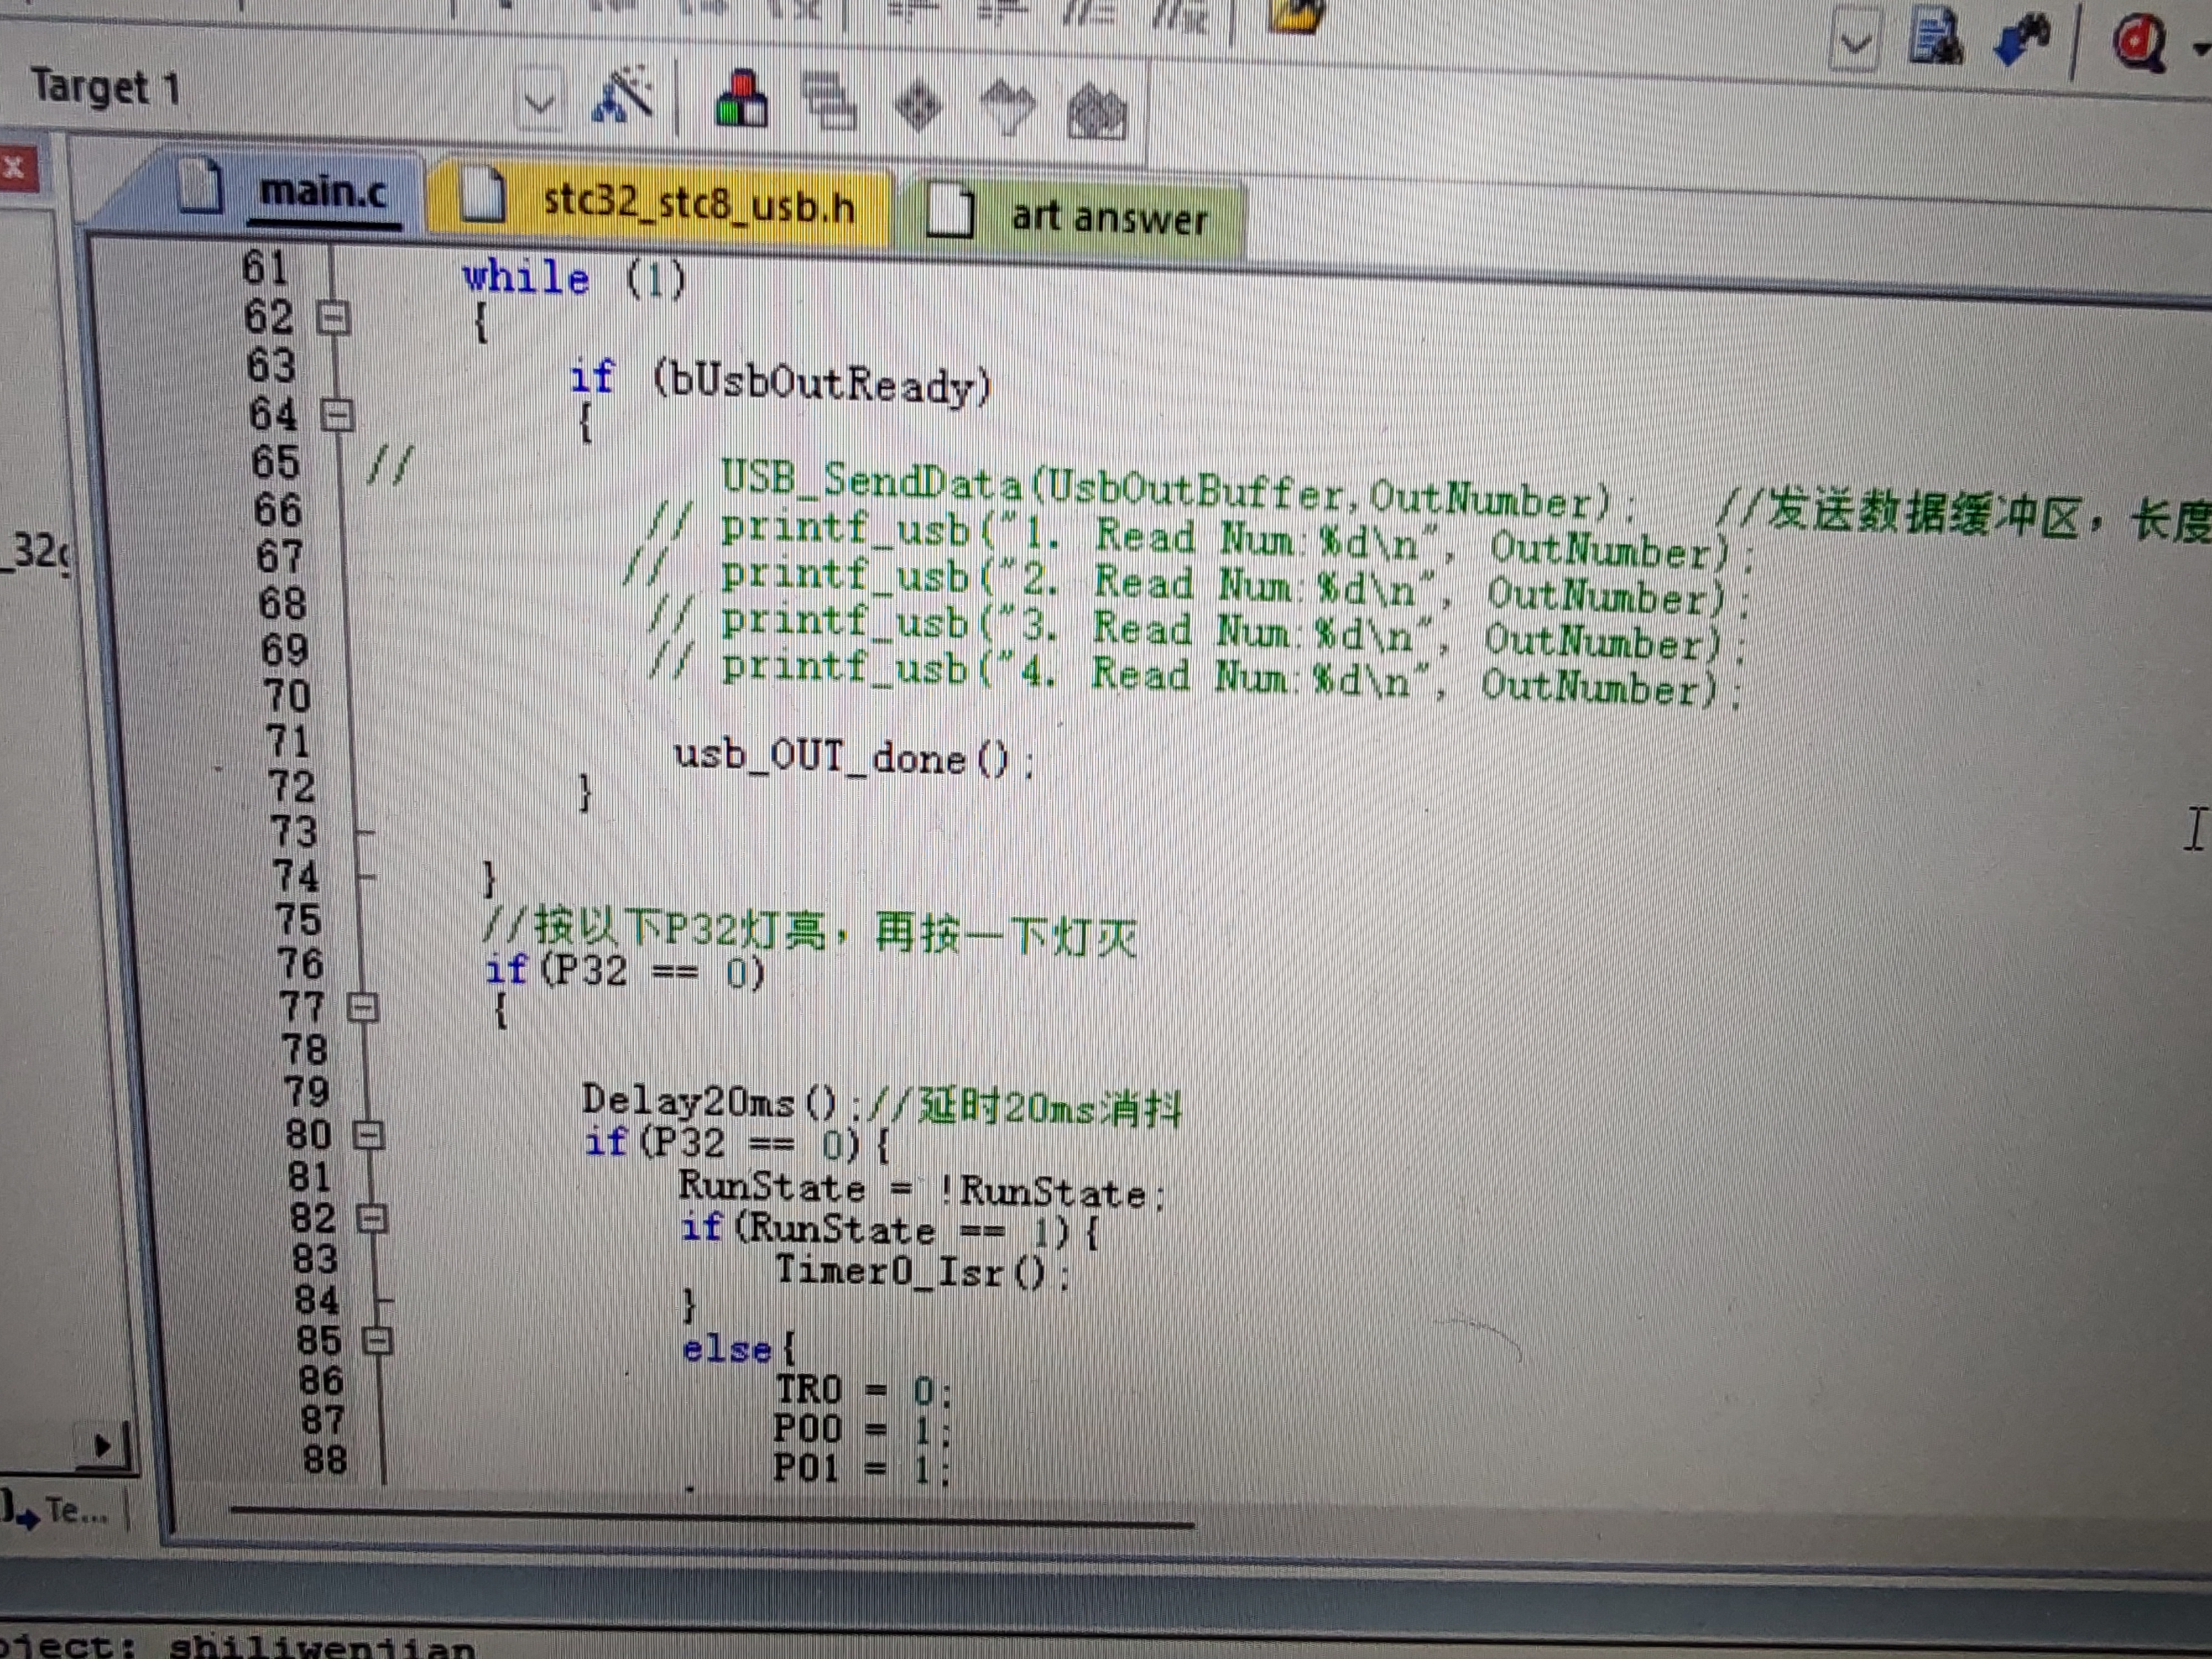
Task: Open the find text dropdown arrow
Action: [1855, 44]
